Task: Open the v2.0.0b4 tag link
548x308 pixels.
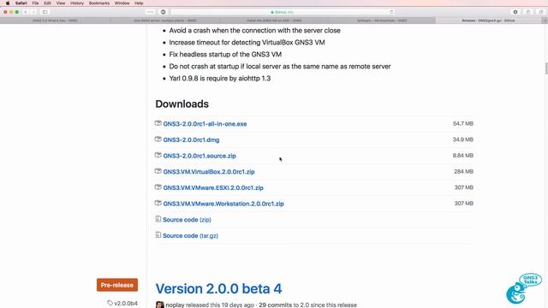Action: tap(126, 304)
